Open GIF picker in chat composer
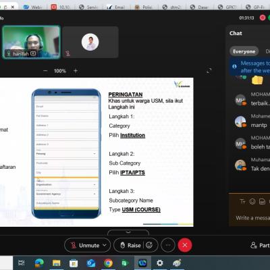This screenshot has width=270, height=270. [262, 201]
